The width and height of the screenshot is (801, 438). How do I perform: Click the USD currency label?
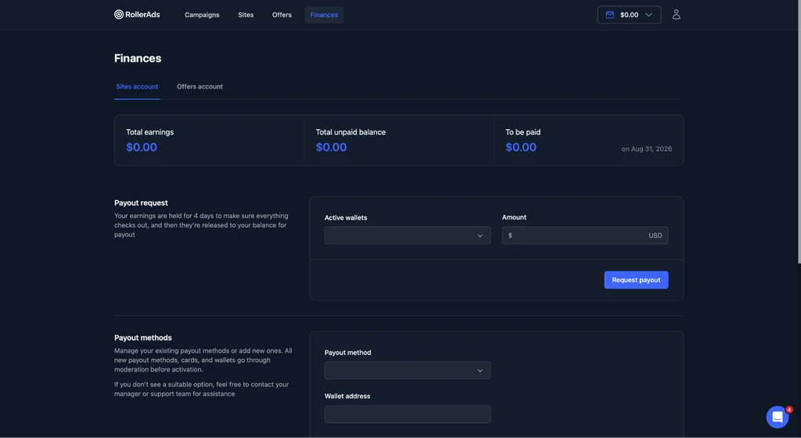tap(655, 235)
